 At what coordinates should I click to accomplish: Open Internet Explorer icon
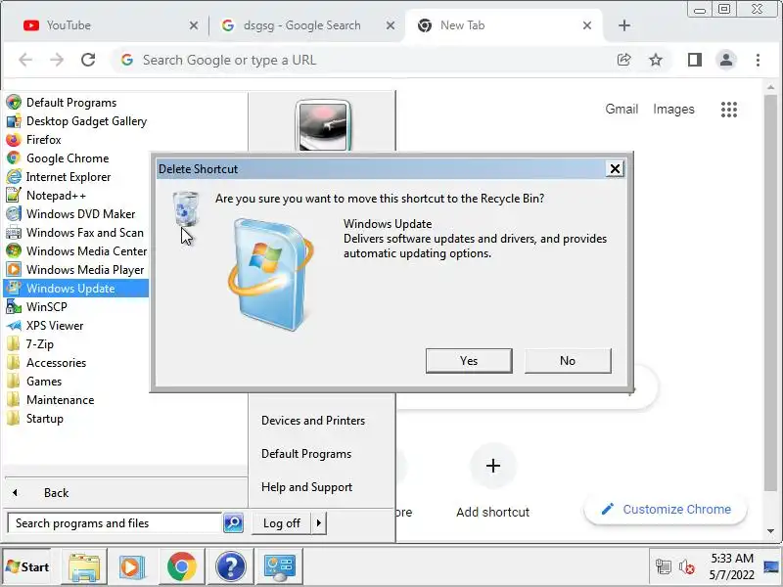(x=14, y=177)
